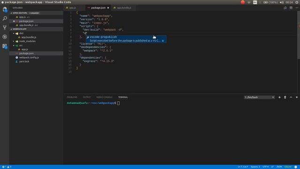The height and width of the screenshot is (169, 300).
Task: Open the Debug view in activity bar
Action: coord(5,37)
